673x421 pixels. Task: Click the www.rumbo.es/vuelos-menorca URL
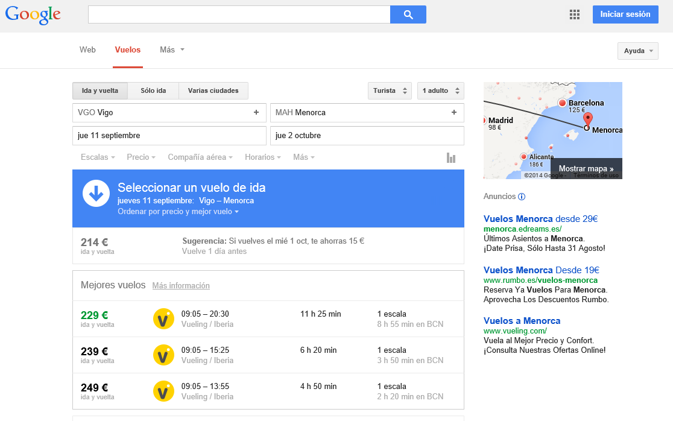540,280
